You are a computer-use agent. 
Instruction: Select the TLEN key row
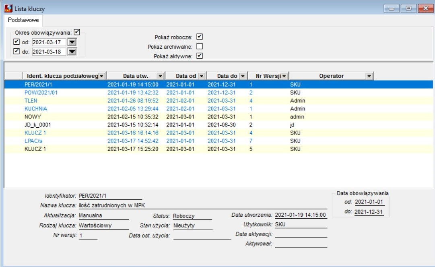(219, 100)
